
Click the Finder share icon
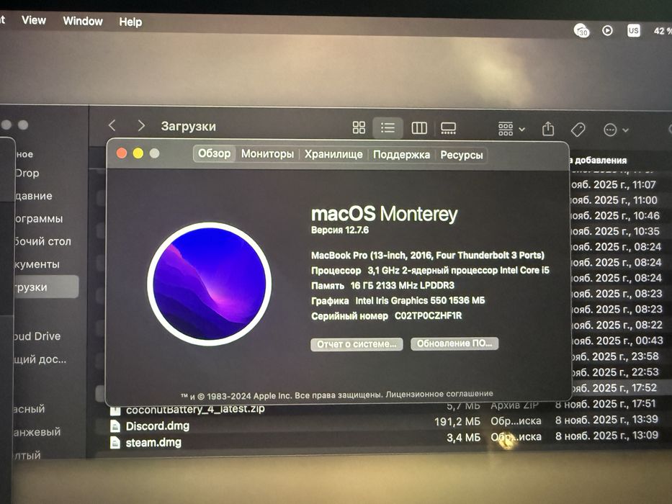pos(548,129)
